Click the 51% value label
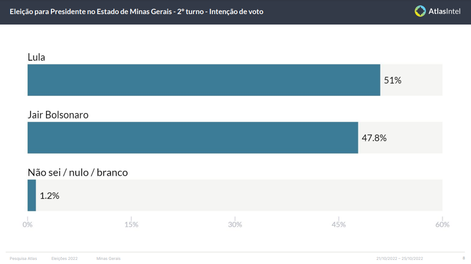The height and width of the screenshot is (264, 471). (393, 80)
